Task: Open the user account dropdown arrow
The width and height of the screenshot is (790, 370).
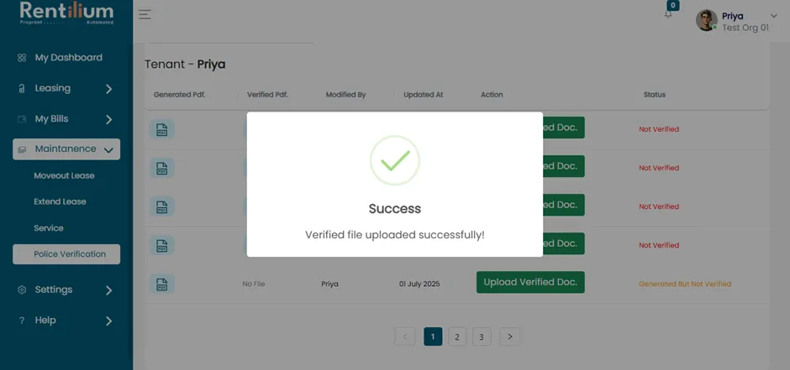Action: pos(774,16)
